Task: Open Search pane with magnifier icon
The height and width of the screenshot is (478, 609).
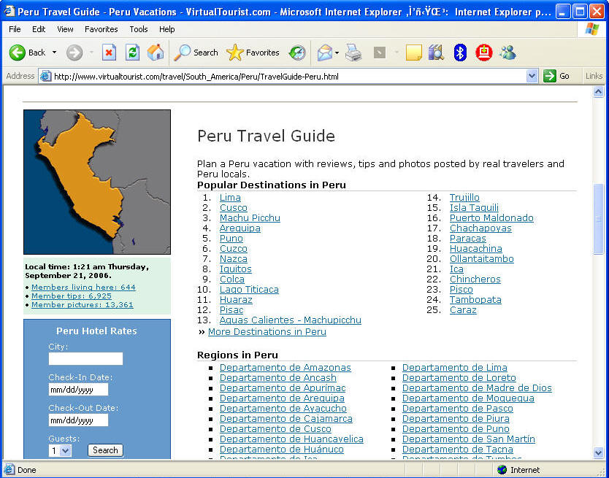Action: coord(182,53)
